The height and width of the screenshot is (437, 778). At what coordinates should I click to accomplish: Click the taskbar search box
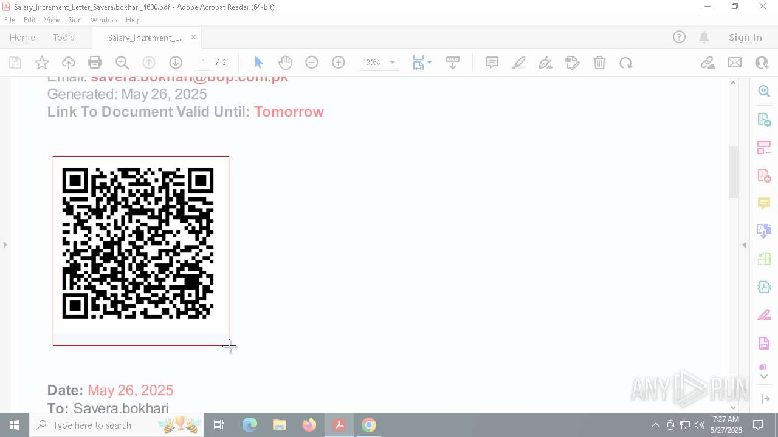coord(117,425)
